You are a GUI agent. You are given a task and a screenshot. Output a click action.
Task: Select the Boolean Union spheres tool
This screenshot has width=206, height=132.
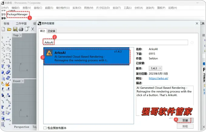point(8,72)
